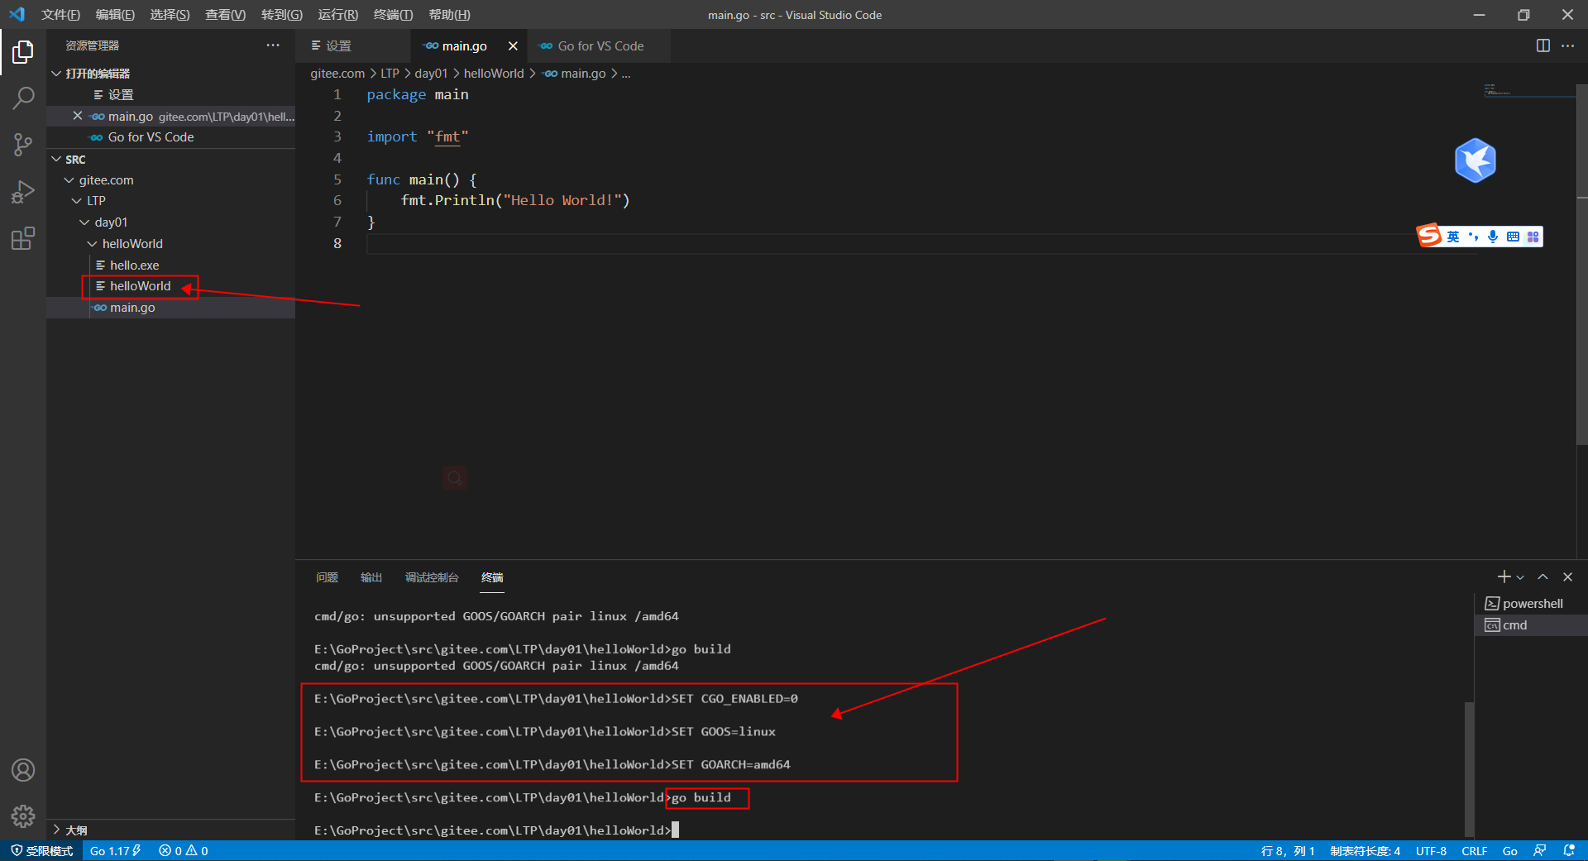Open the File menu

click(x=60, y=15)
